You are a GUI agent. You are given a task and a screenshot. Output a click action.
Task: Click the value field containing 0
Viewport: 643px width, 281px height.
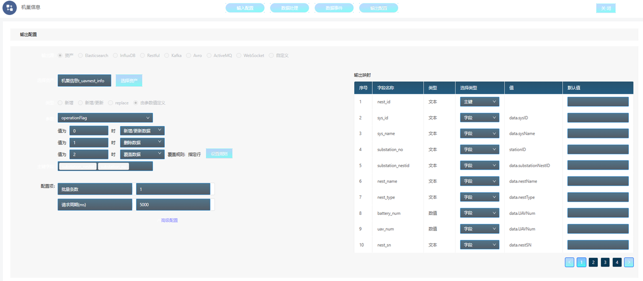89,130
